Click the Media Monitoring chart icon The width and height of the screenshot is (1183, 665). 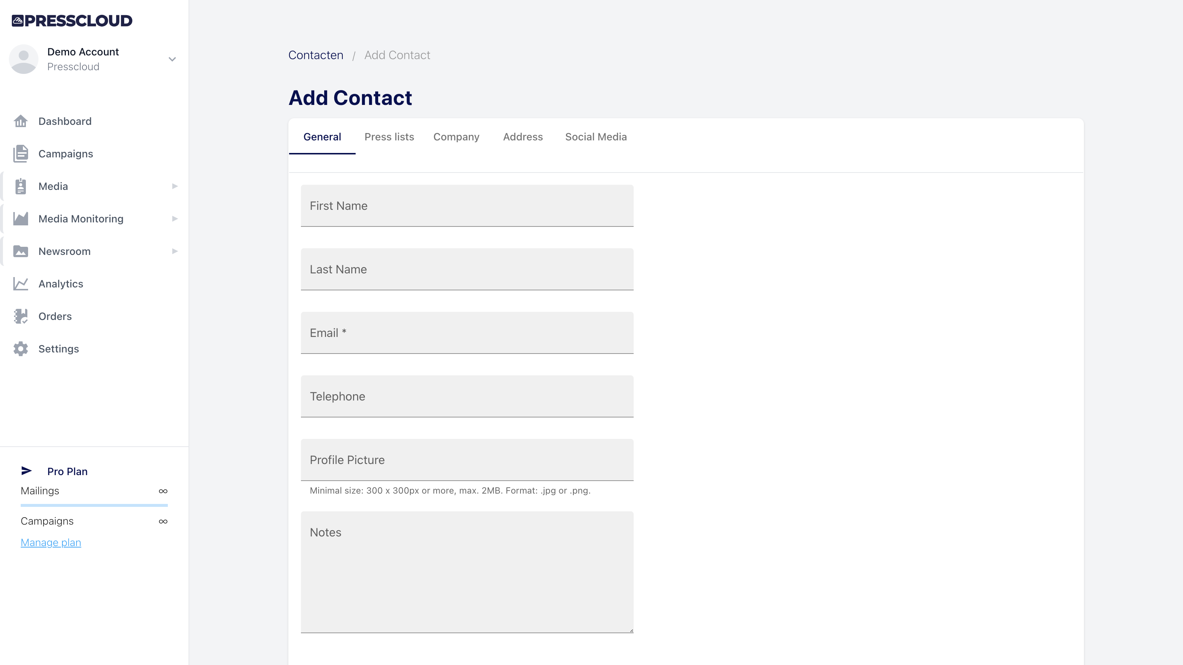tap(21, 219)
